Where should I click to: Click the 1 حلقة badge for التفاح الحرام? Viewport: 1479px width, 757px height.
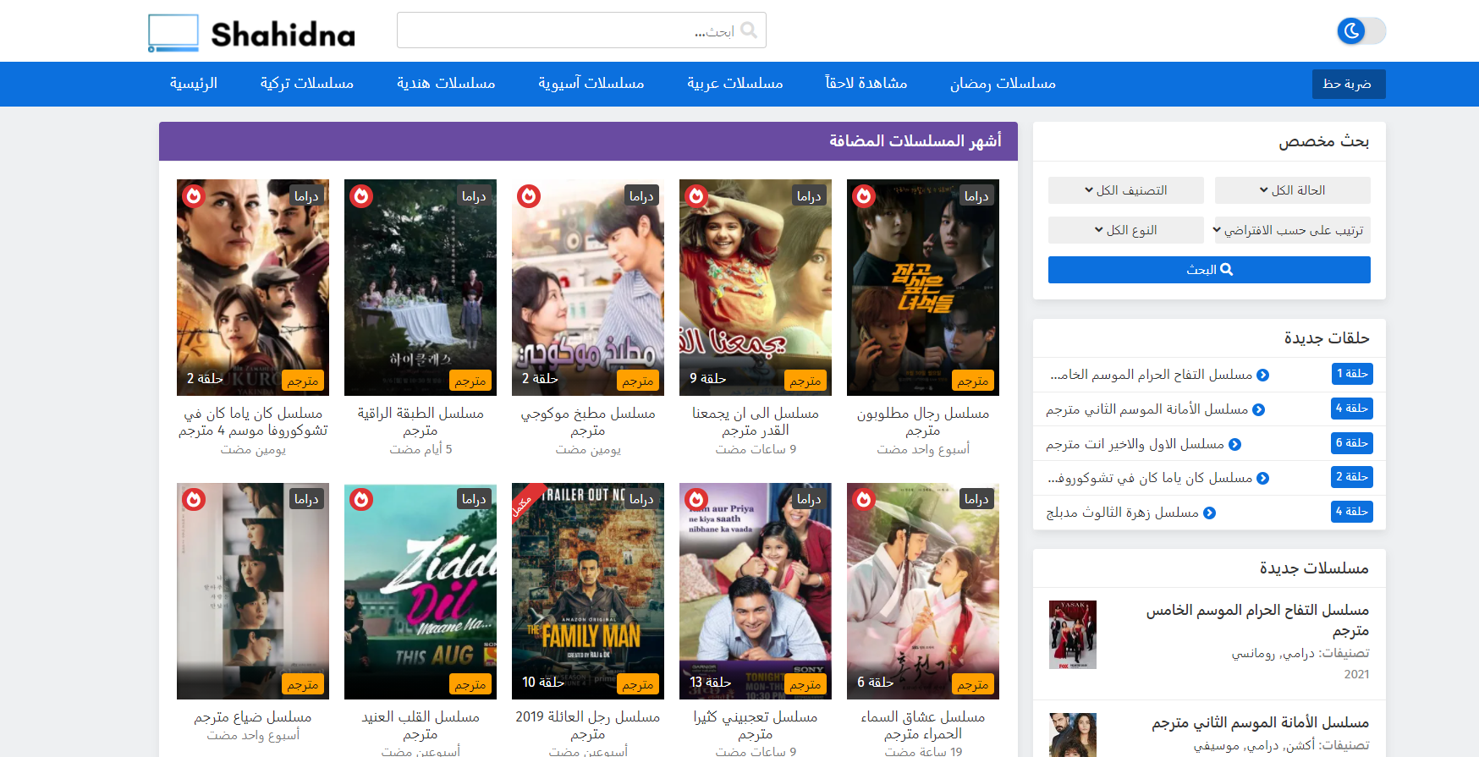pyautogui.click(x=1352, y=374)
